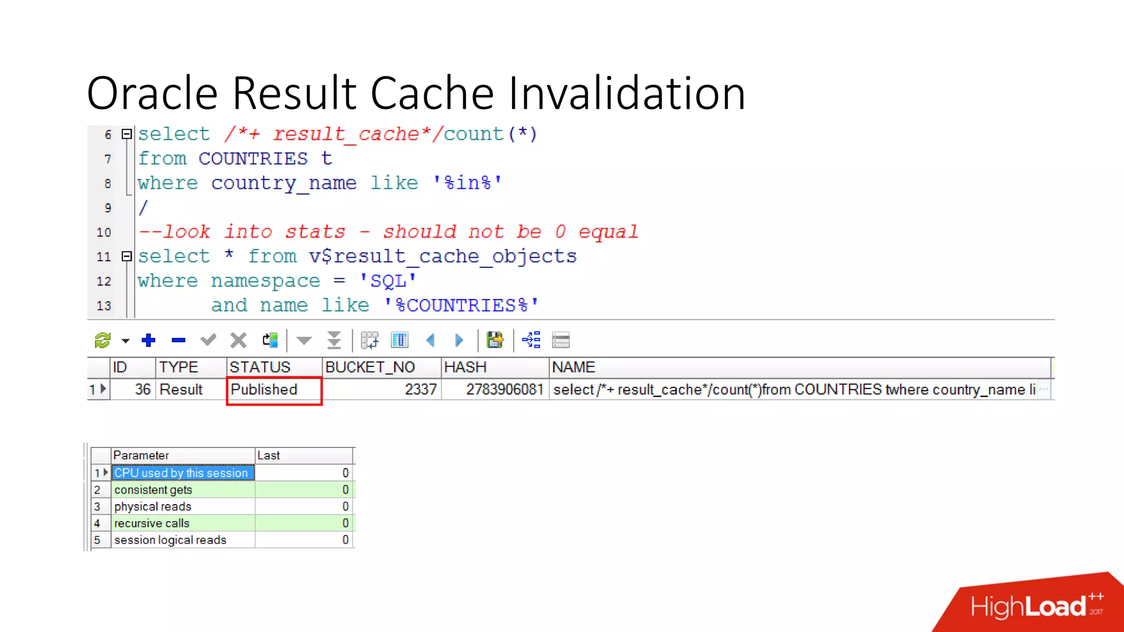Screen dimensions: 1124x632
Task: Select the consistent gets row
Action: click(x=222, y=489)
